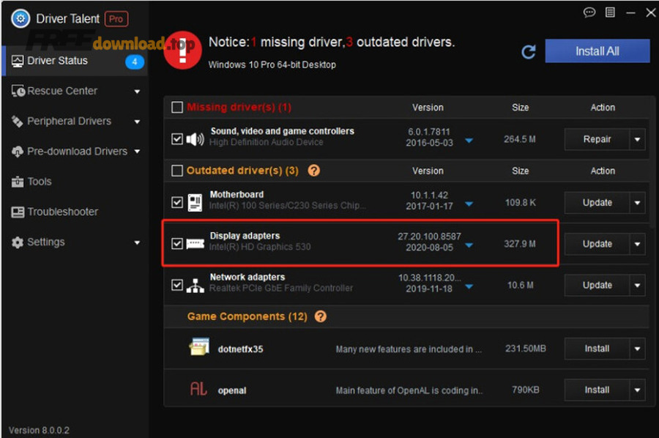
Task: Click the Display adapters card icon
Action: 195,244
